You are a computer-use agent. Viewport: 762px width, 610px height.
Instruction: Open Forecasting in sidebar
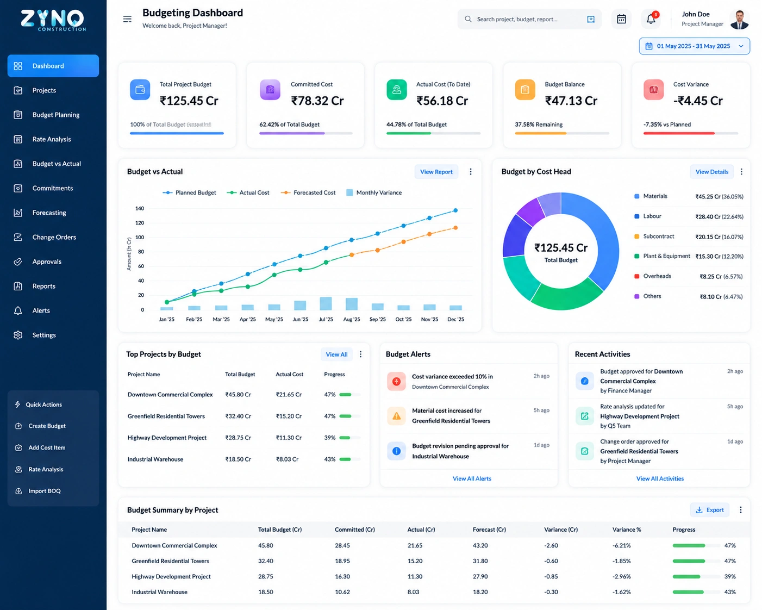53,213
